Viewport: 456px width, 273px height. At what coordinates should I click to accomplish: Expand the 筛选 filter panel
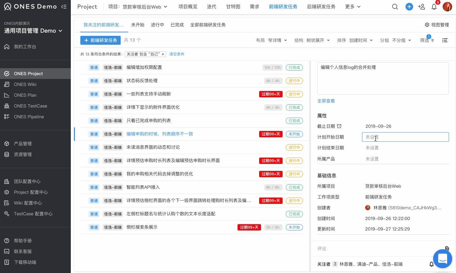[427, 40]
